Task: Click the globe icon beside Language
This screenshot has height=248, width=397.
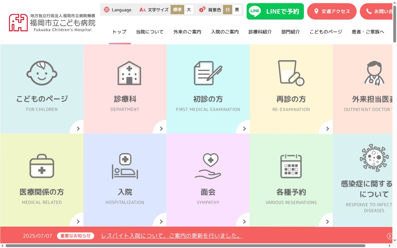Action: [x=107, y=10]
